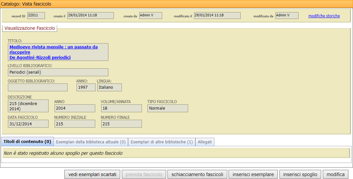Switch to the 'Allegati' tab
This screenshot has height=179, width=353.
pyautogui.click(x=205, y=142)
